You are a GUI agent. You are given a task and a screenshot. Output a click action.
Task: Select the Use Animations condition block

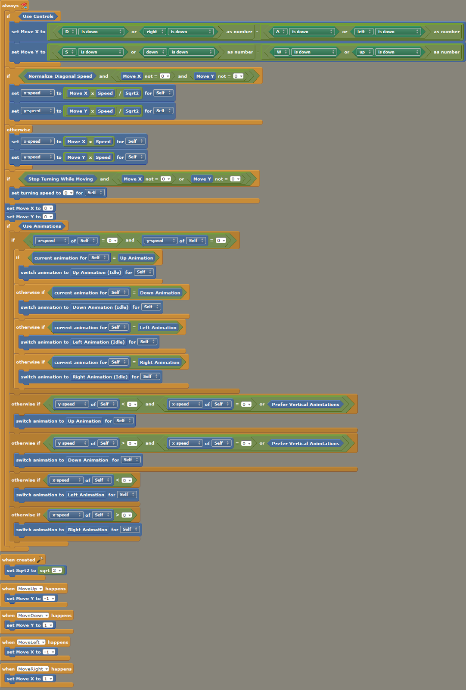coord(42,226)
